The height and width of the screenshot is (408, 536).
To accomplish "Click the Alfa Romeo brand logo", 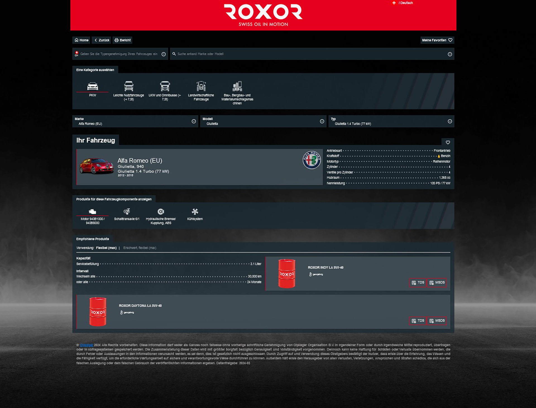I will point(312,160).
